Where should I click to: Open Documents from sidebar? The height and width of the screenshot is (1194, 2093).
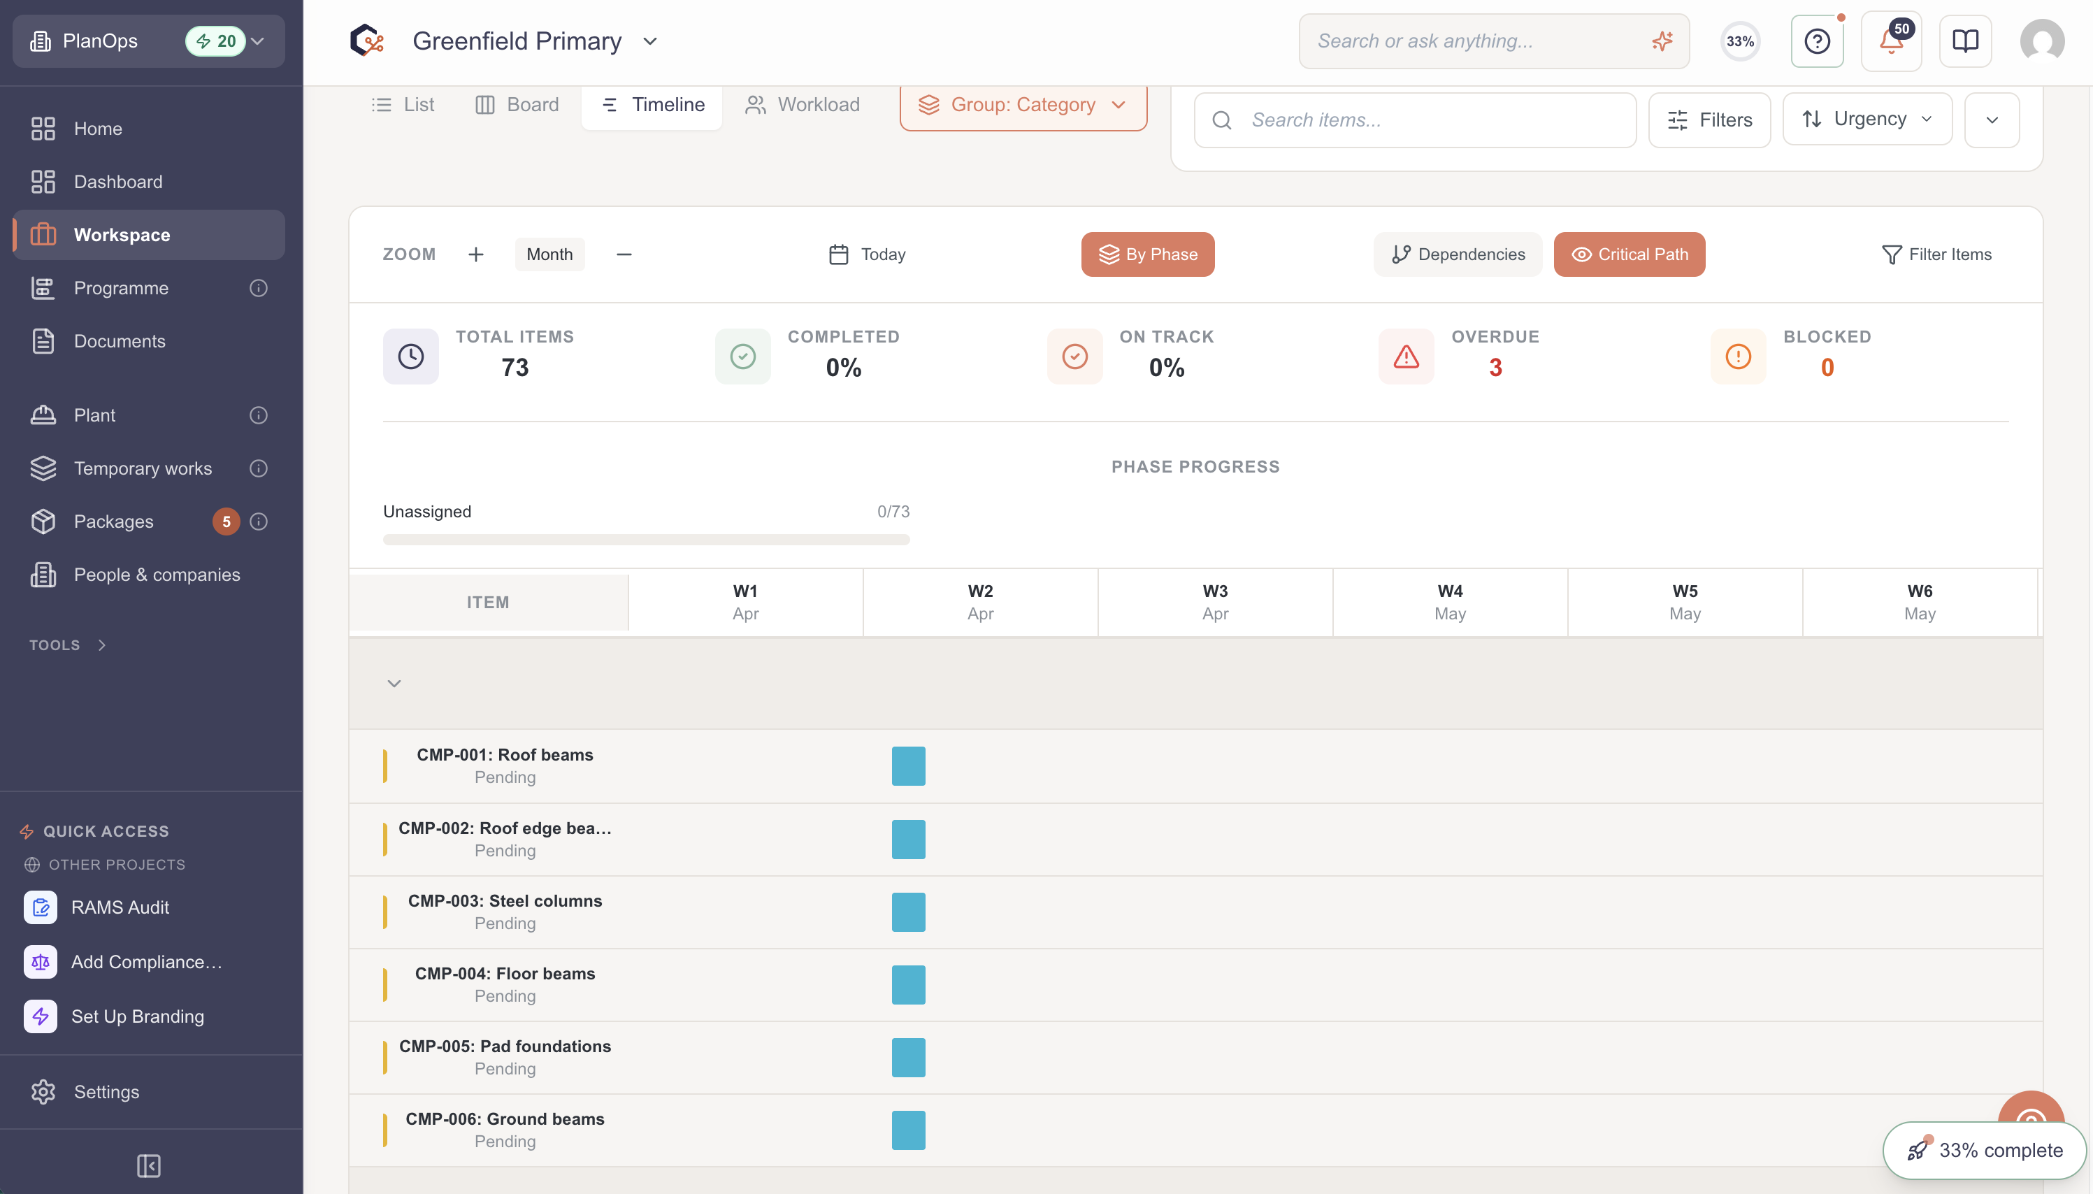click(x=148, y=341)
